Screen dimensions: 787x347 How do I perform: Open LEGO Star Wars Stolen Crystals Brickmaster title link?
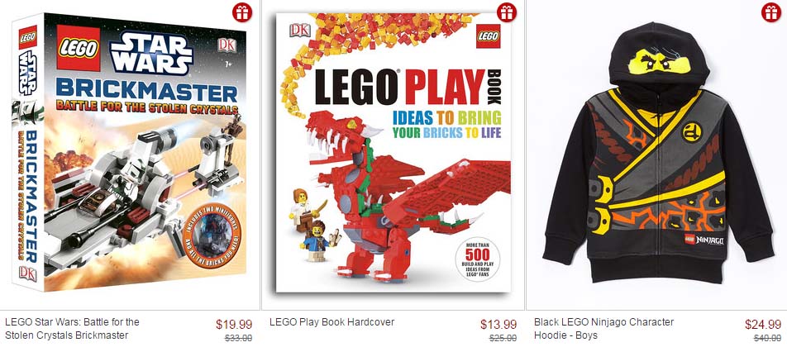click(x=72, y=329)
